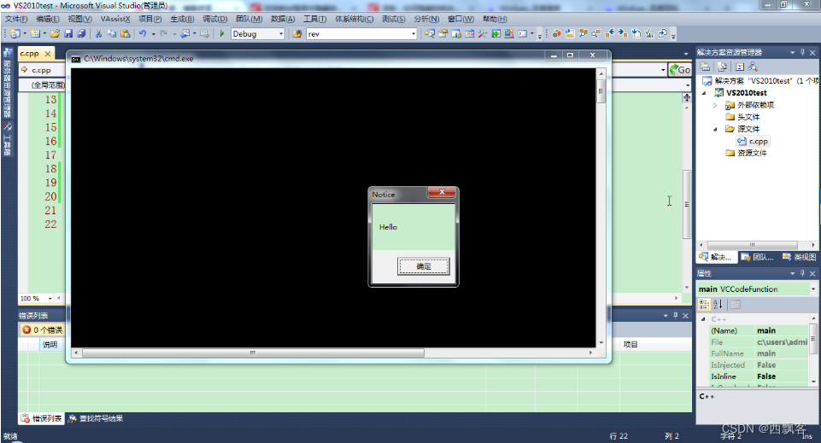
Task: Collapse the 源文件 folder node
Action: [715, 129]
